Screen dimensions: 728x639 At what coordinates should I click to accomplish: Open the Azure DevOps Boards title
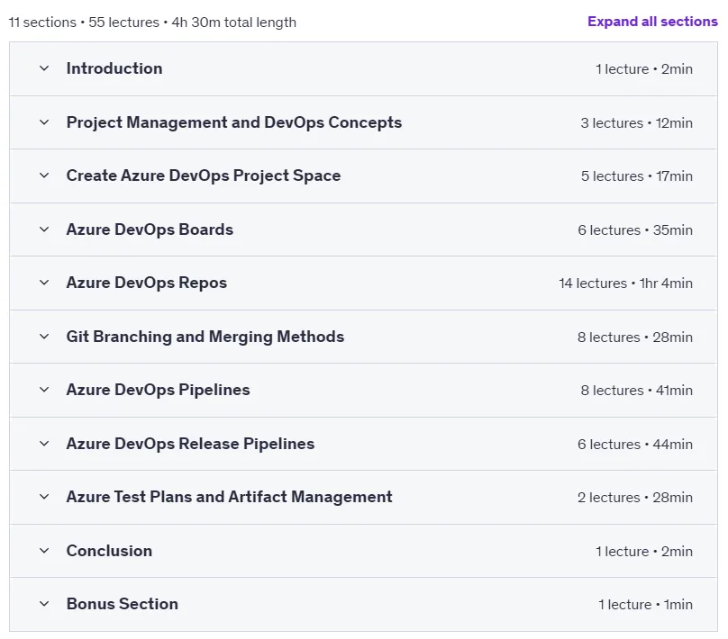(150, 229)
